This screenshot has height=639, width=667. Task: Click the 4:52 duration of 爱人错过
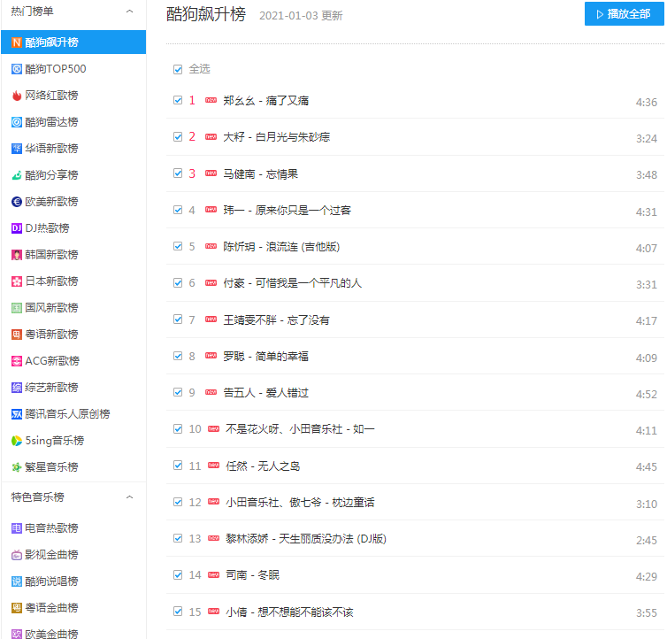(646, 394)
